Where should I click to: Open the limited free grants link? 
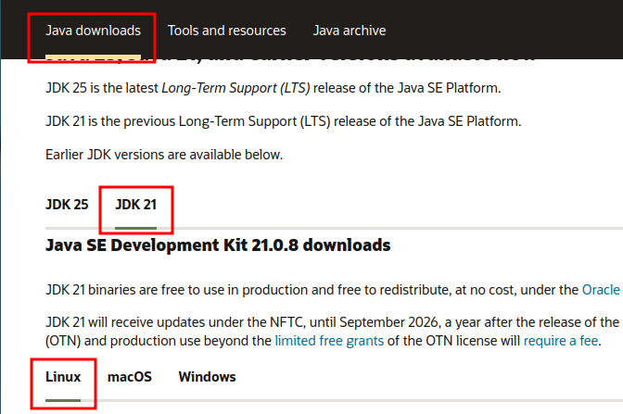point(326,341)
